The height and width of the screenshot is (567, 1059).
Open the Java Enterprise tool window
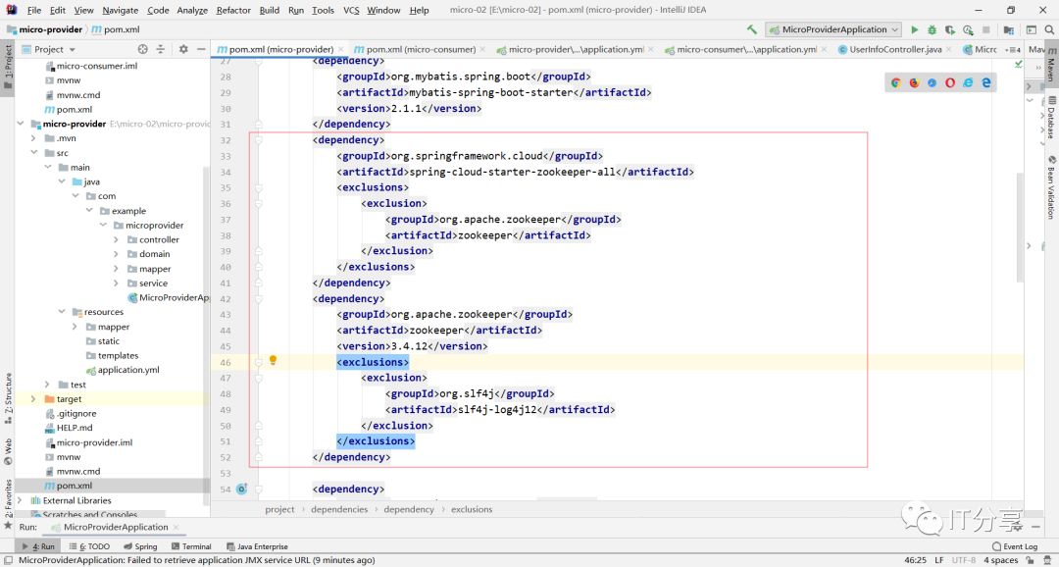click(x=257, y=546)
